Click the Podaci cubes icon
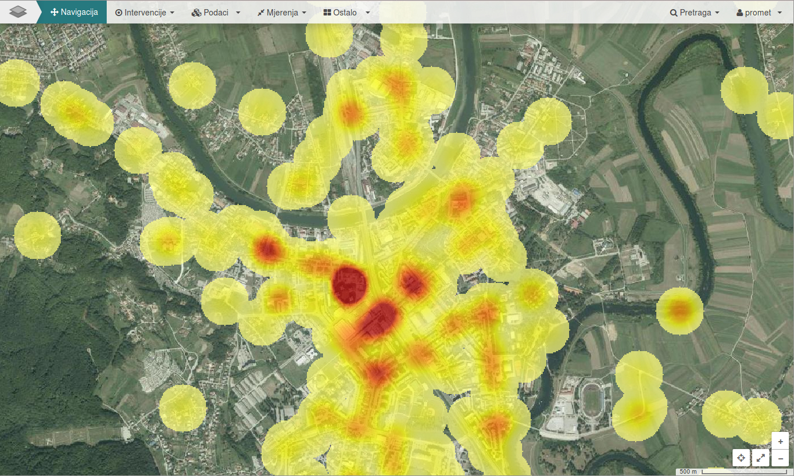The width and height of the screenshot is (794, 476). pyautogui.click(x=196, y=13)
